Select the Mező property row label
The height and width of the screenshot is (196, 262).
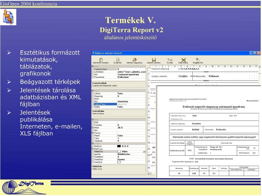(x=96, y=99)
